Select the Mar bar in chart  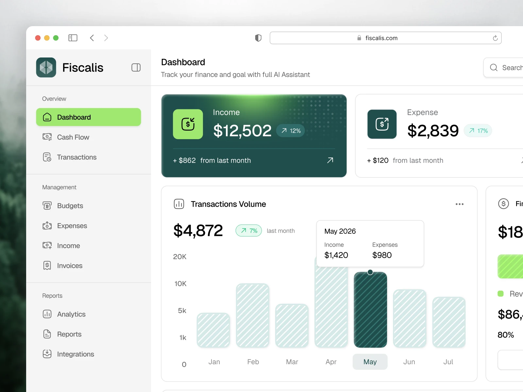coord(292,326)
